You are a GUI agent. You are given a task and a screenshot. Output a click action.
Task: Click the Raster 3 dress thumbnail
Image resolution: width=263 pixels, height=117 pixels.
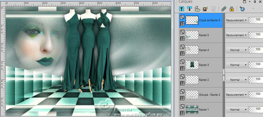192,65
